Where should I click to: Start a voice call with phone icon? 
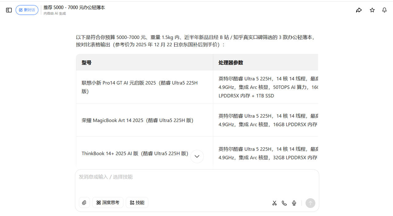point(284,203)
